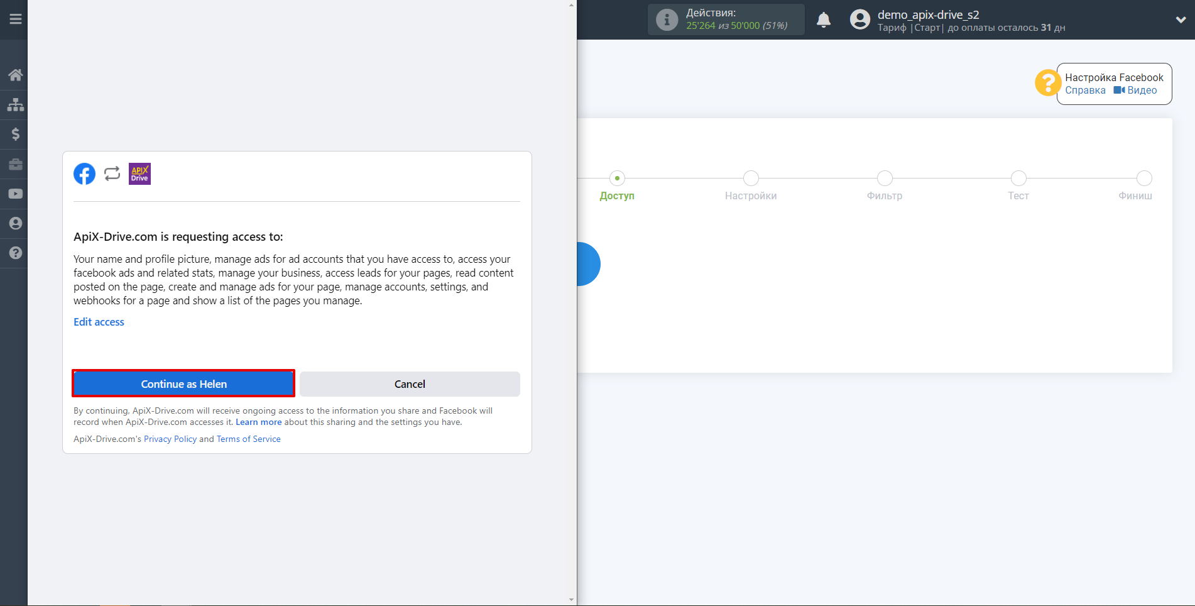This screenshot has height=606, width=1195.
Task: Click the Действия usage counter text
Action: [736, 19]
